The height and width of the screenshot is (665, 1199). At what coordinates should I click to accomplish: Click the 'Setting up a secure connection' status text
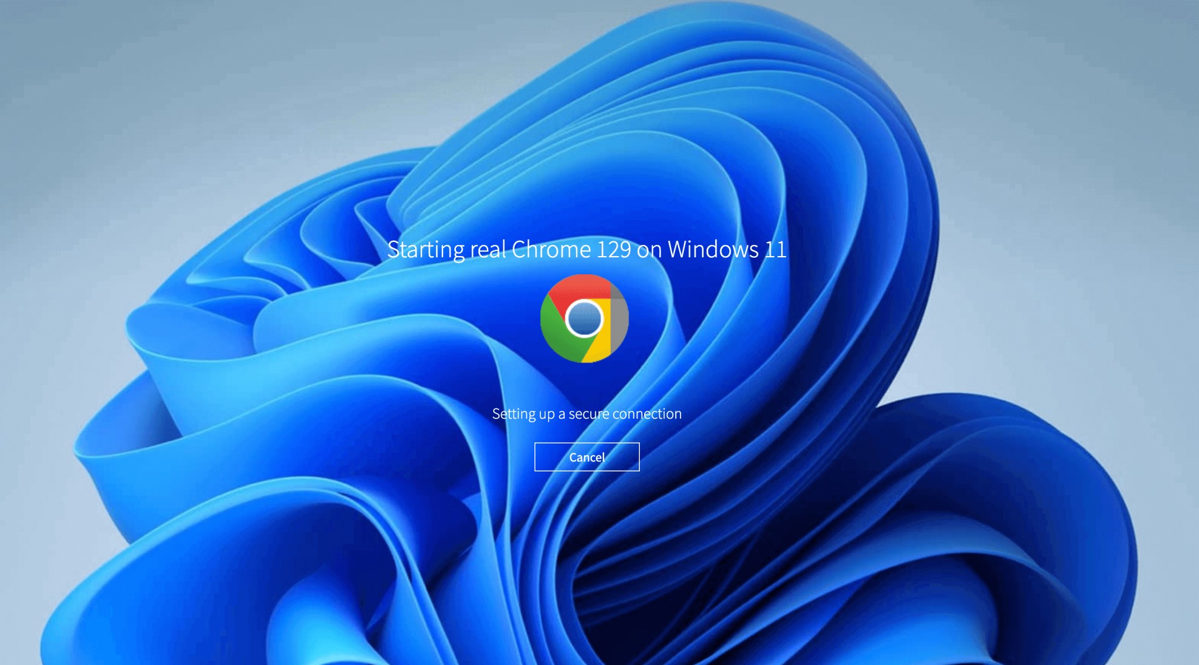click(587, 414)
